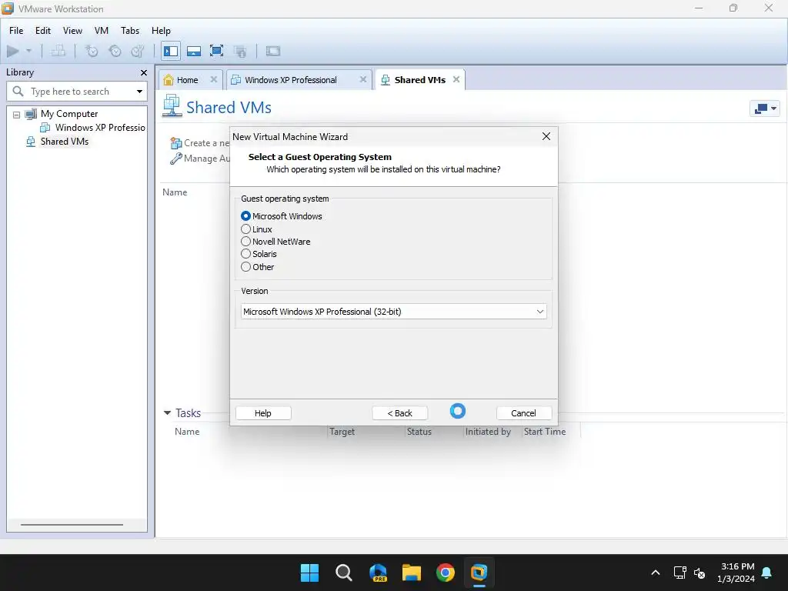
Task: Click the Library search field
Action: (78, 92)
